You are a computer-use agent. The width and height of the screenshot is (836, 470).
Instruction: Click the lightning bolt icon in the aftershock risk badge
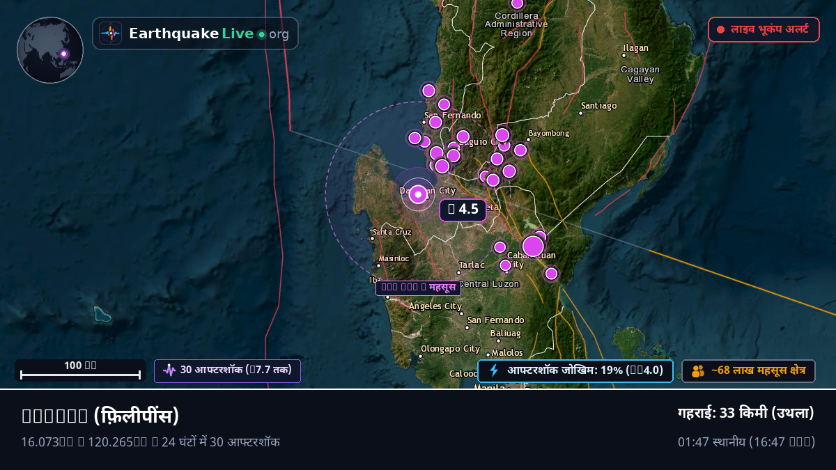point(494,370)
